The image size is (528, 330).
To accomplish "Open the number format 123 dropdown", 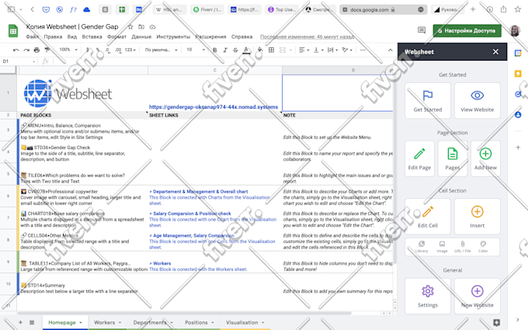I will (x=130, y=50).
